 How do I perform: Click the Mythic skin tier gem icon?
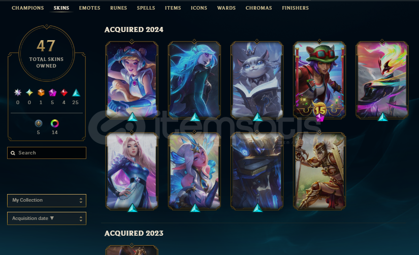point(29,93)
